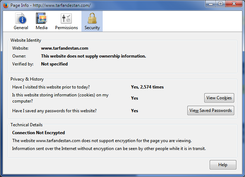The image size is (245, 177).
Task: Click the Permissions tab's sliders icon
Action: [x=66, y=18]
